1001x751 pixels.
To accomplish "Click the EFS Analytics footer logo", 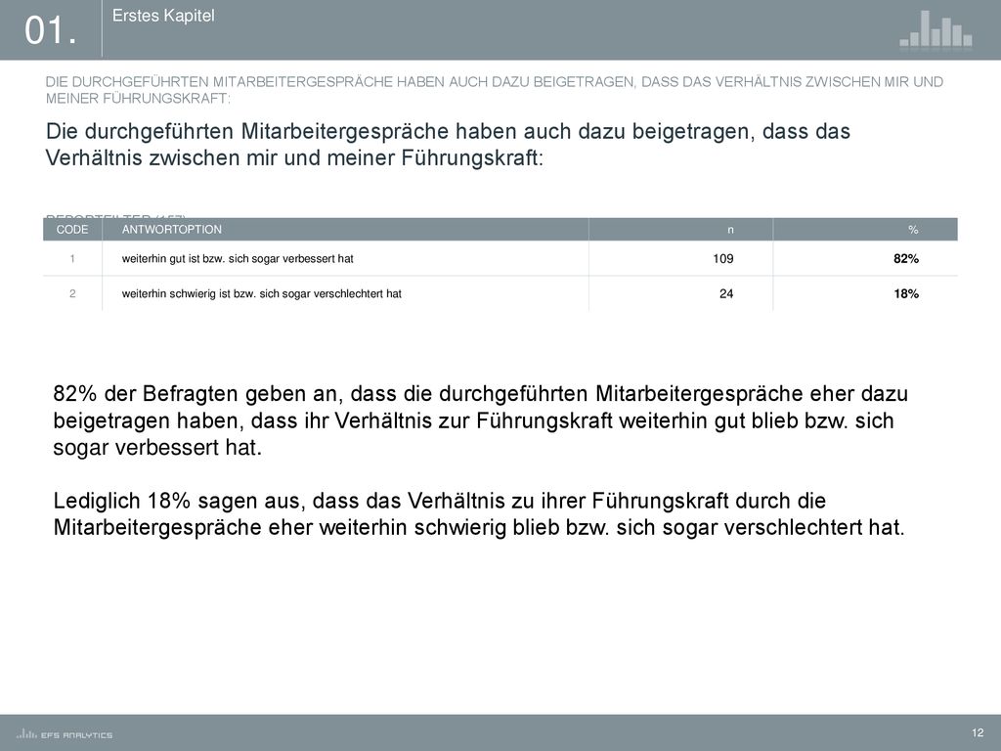I will point(65,734).
